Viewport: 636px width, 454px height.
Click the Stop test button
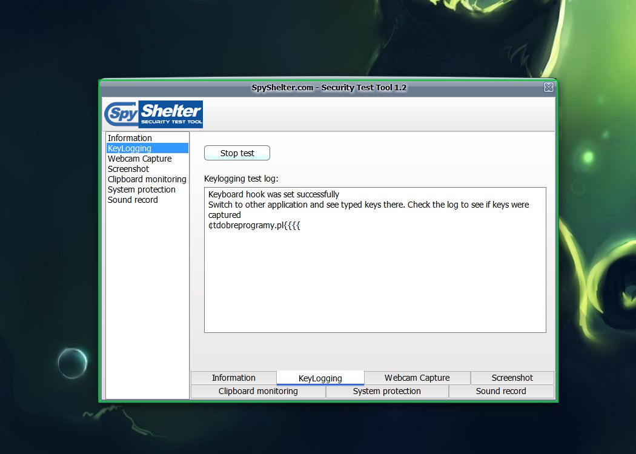237,153
